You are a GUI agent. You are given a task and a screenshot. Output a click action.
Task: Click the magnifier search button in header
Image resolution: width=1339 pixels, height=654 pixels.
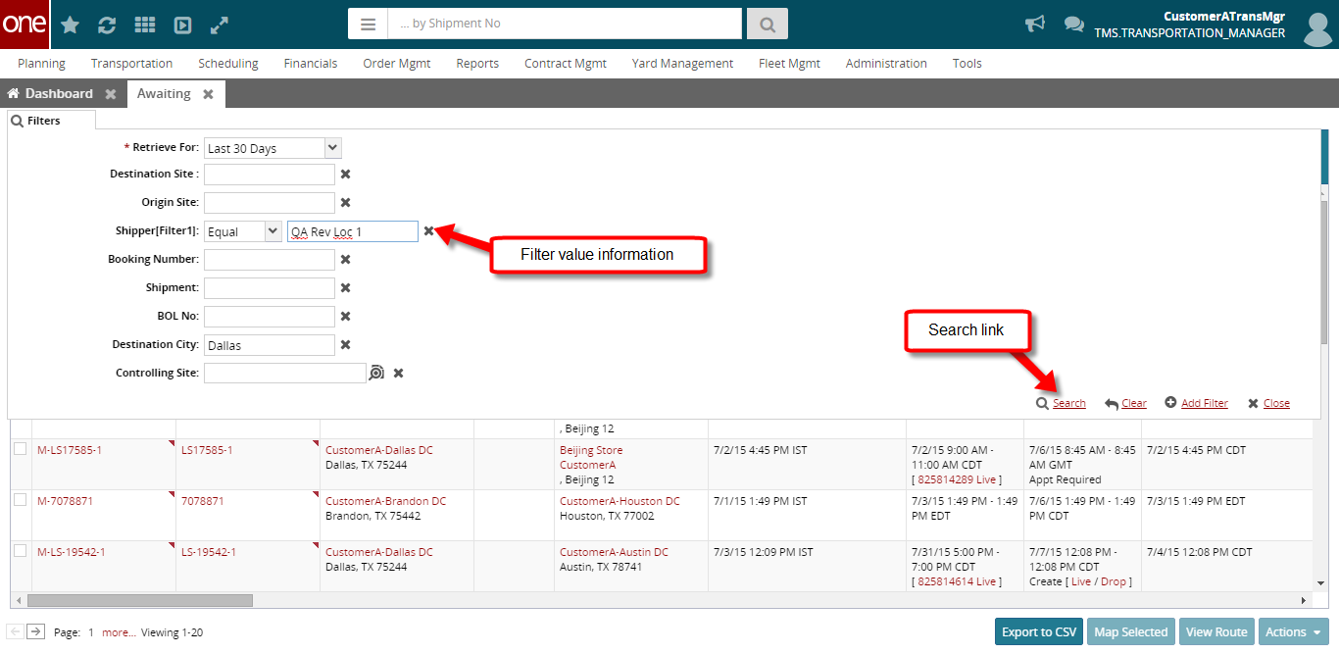pyautogui.click(x=767, y=24)
